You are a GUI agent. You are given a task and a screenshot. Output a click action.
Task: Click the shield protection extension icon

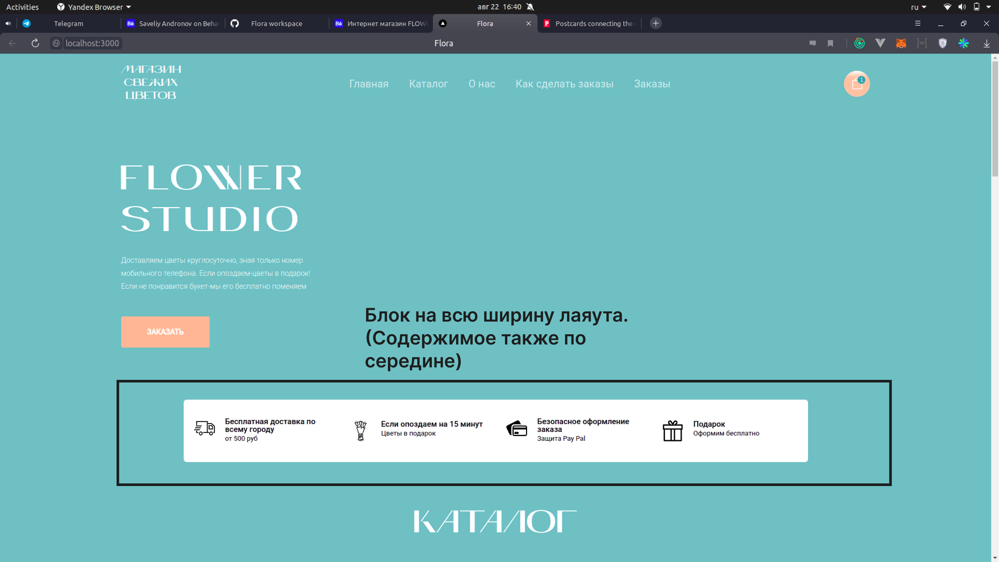coord(942,43)
